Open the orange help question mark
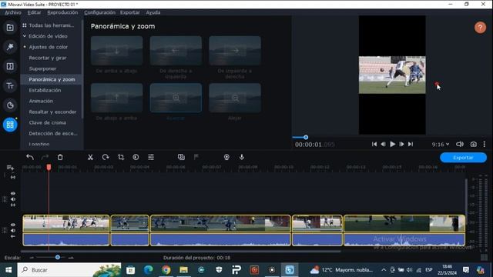This screenshot has height=277, width=493. coord(480,28)
